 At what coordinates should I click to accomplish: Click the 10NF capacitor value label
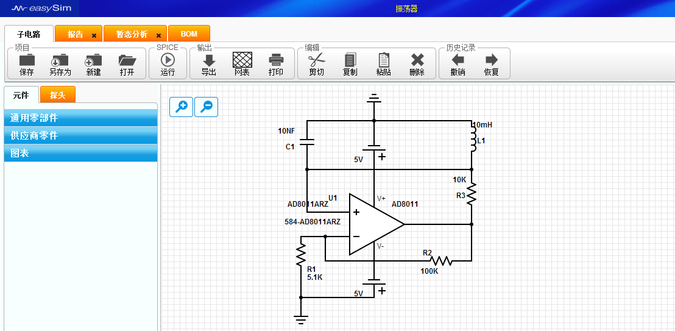[x=287, y=131]
